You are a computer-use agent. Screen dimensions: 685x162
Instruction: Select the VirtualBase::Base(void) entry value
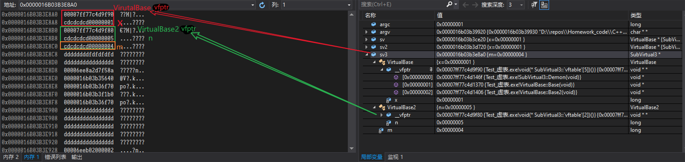531,85
